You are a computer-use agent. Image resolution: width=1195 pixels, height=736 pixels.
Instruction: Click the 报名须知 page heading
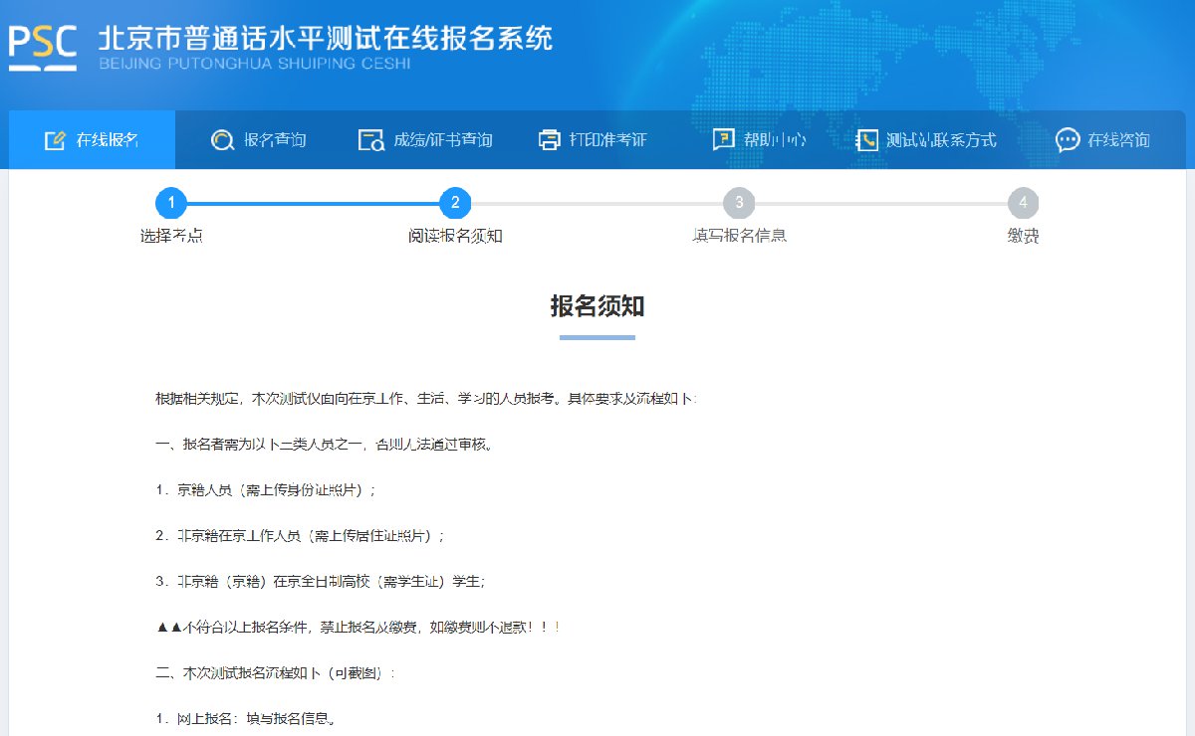[597, 306]
